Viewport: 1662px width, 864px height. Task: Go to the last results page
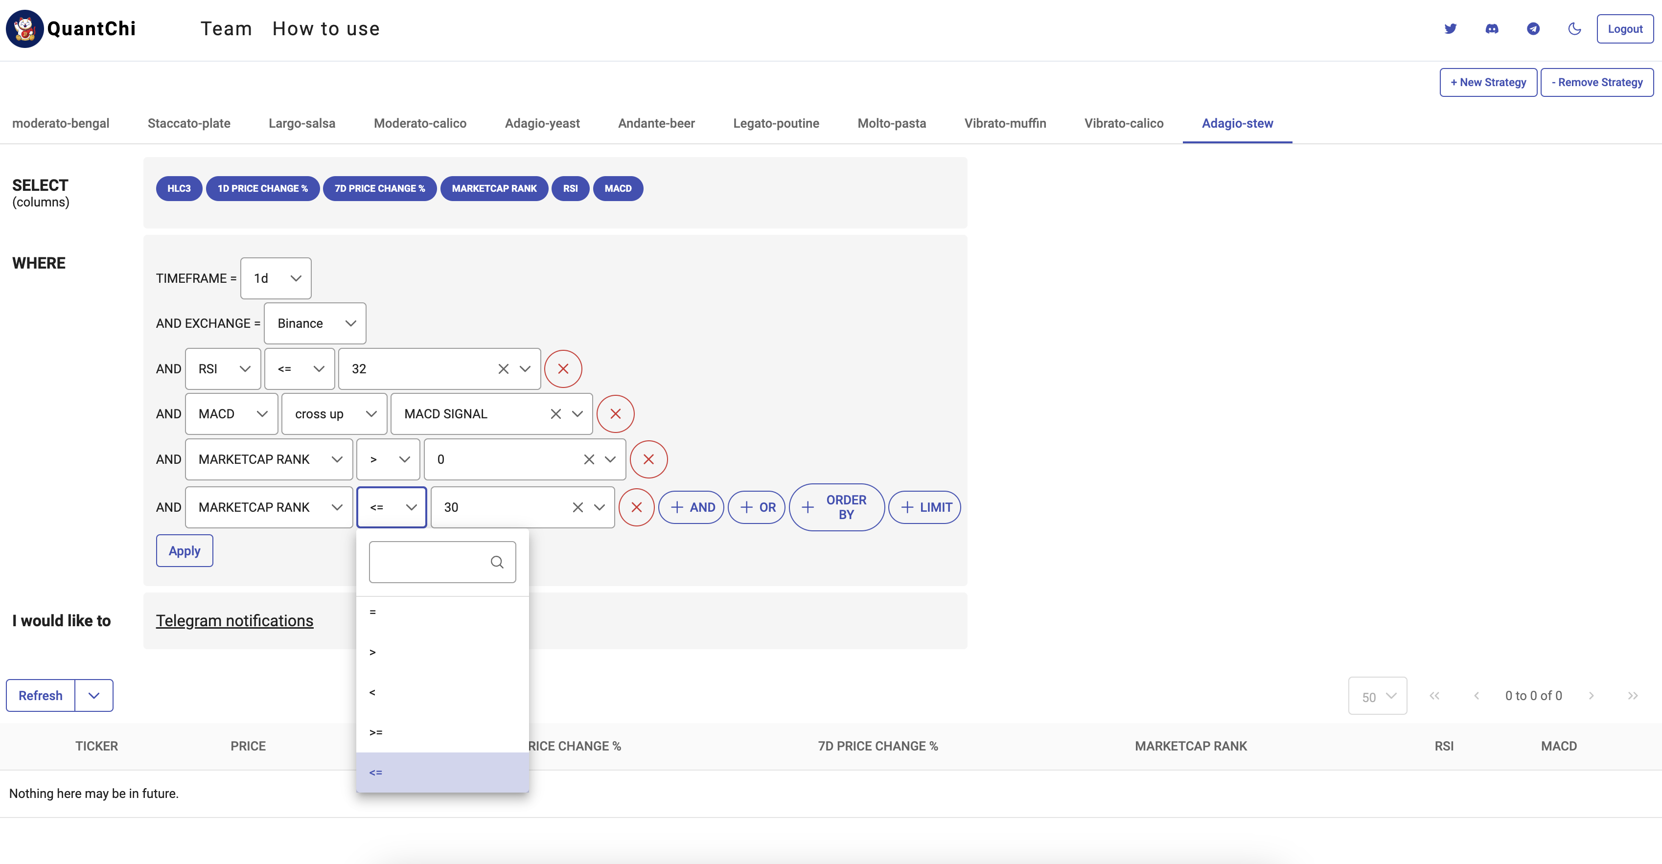pyautogui.click(x=1633, y=696)
